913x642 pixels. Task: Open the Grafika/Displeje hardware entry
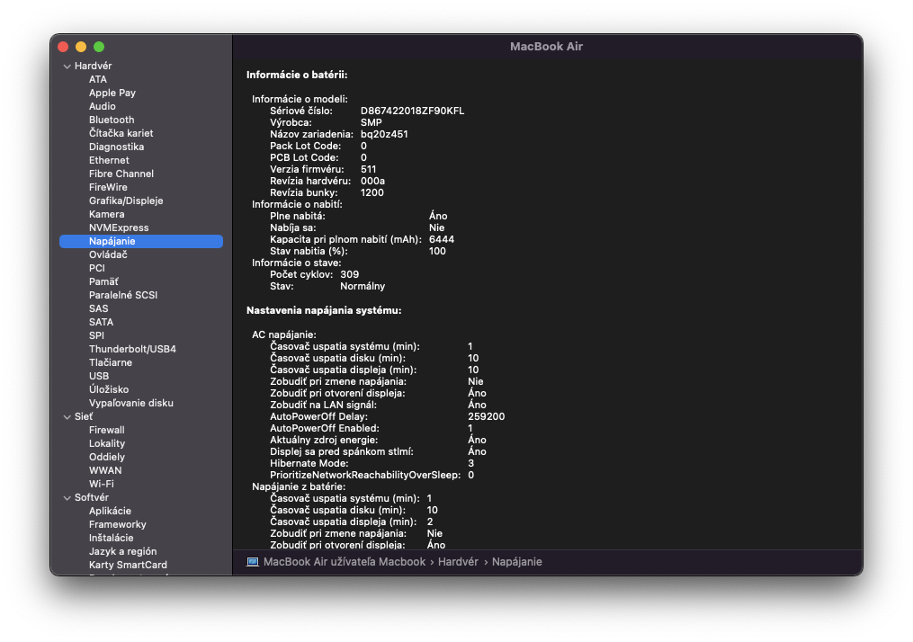point(126,201)
